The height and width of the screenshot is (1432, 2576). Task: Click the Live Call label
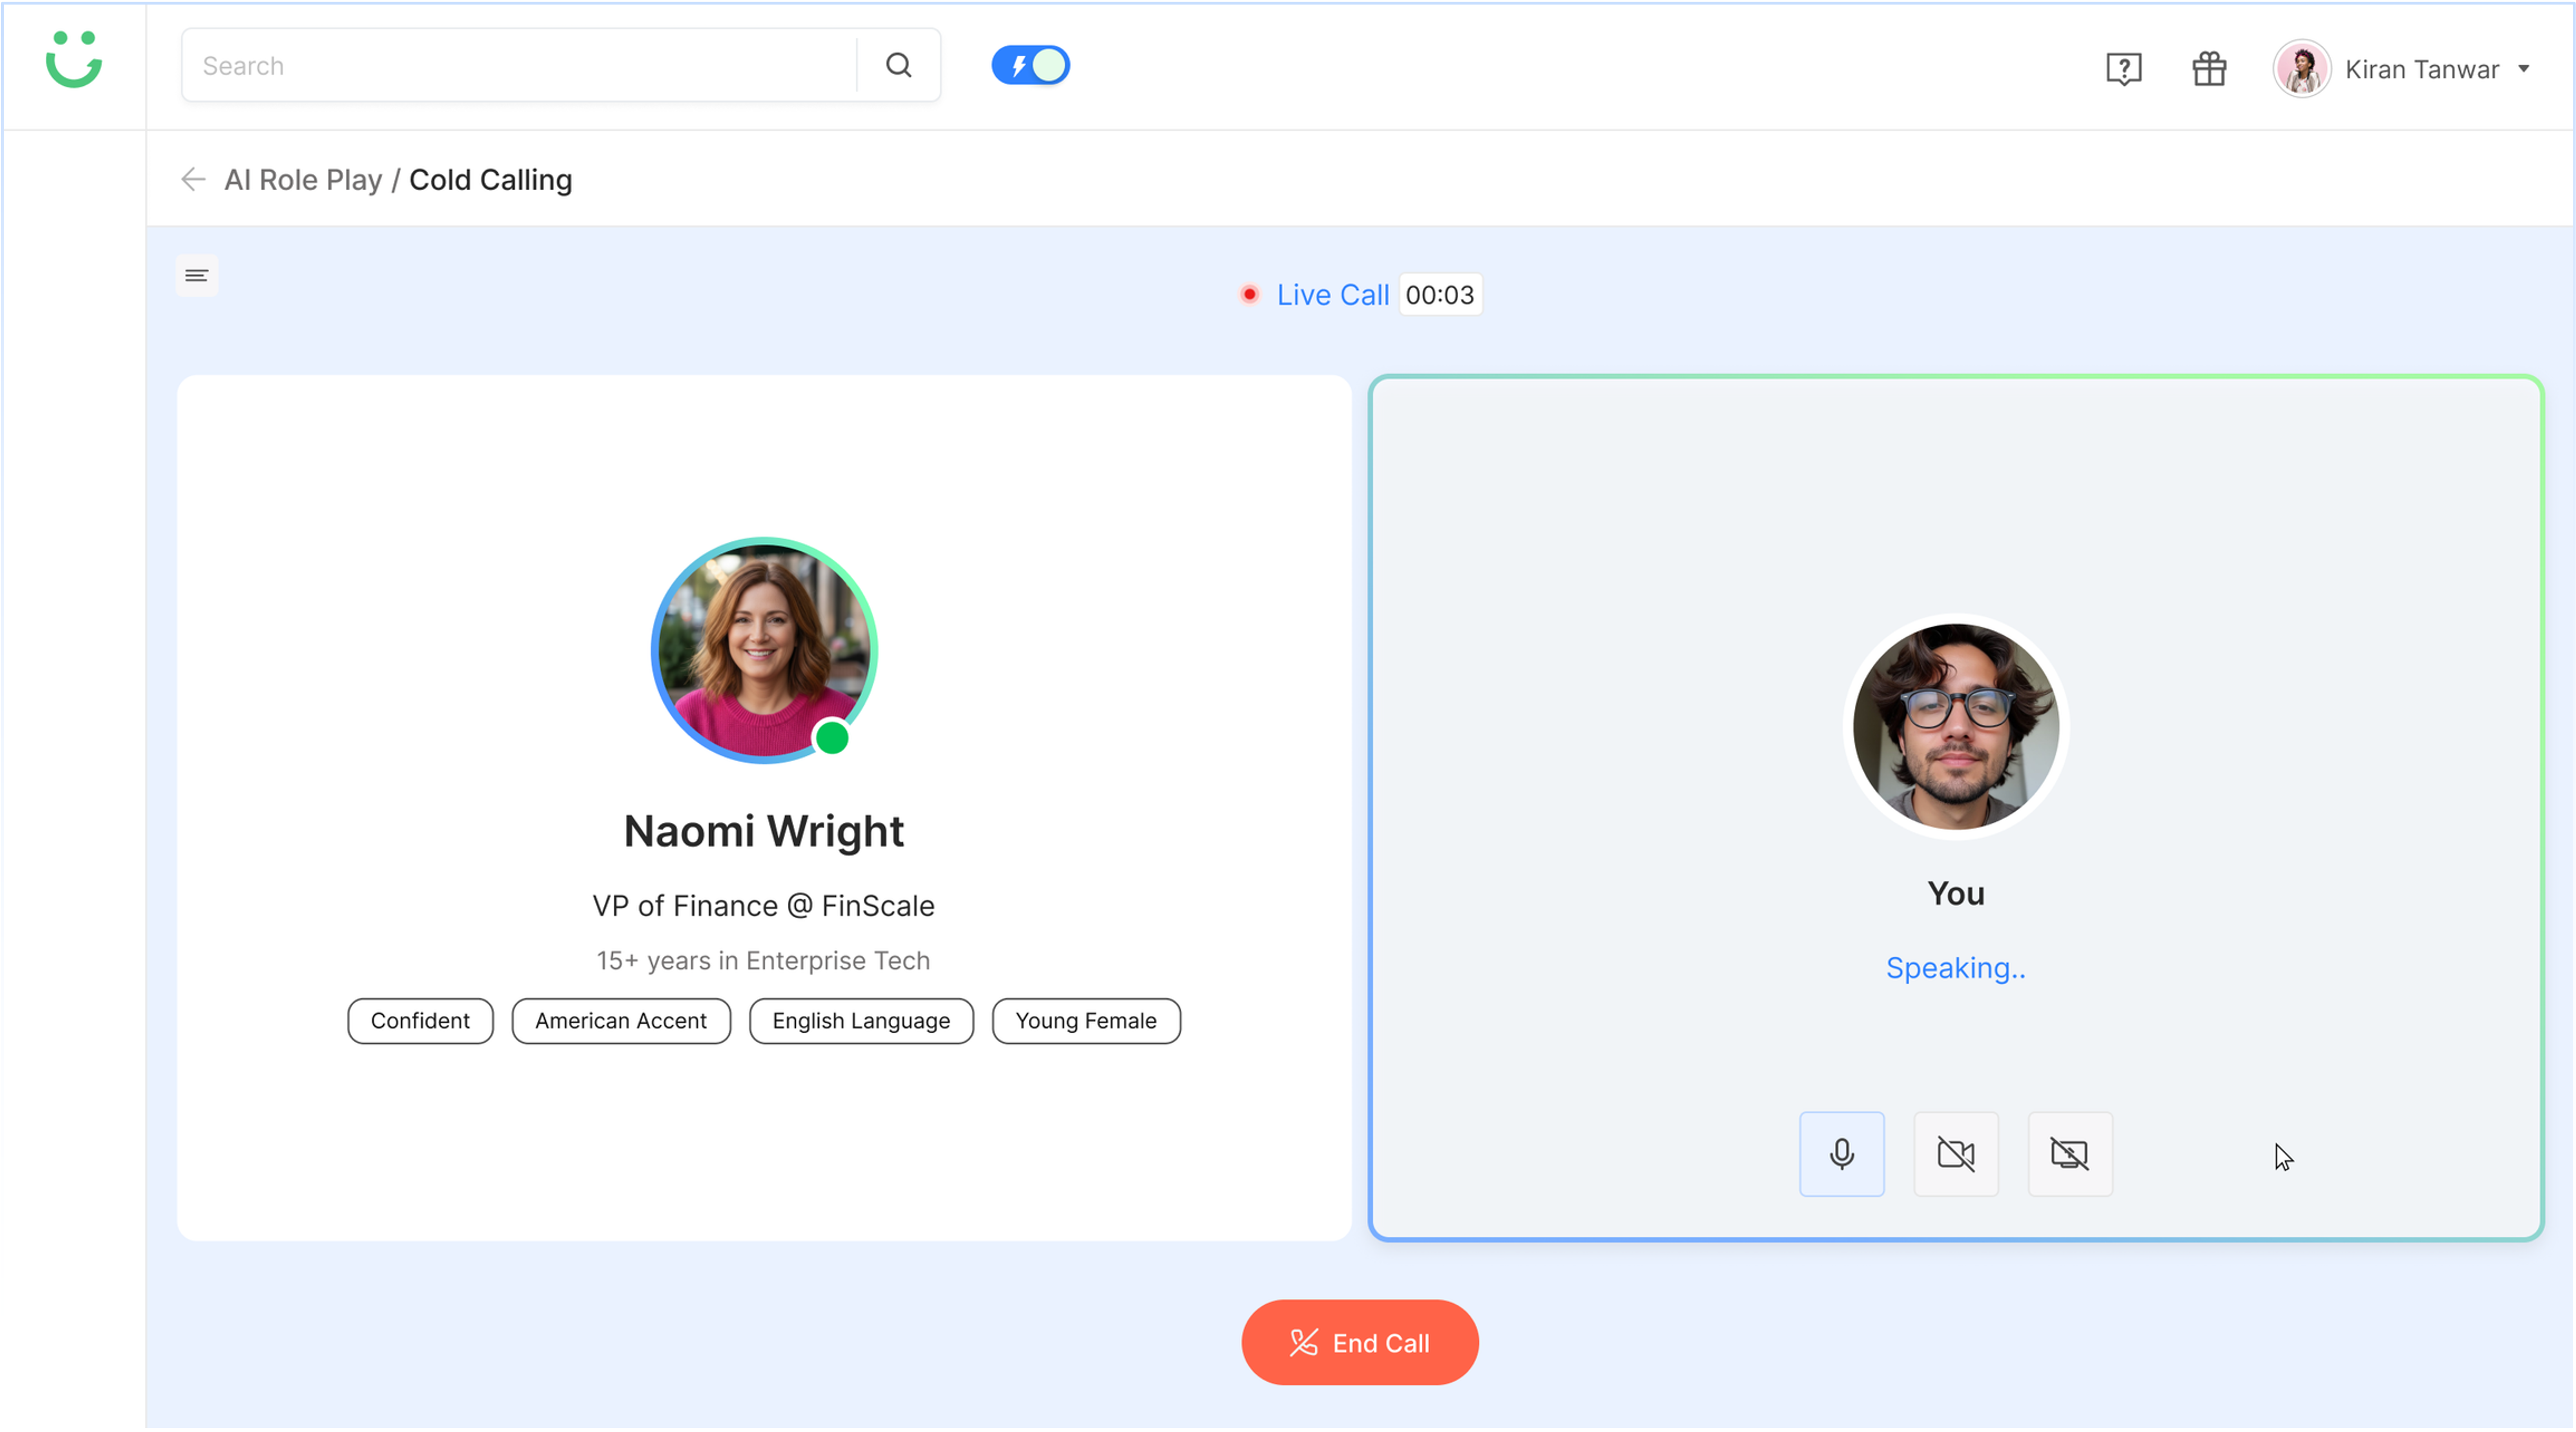click(x=1333, y=295)
